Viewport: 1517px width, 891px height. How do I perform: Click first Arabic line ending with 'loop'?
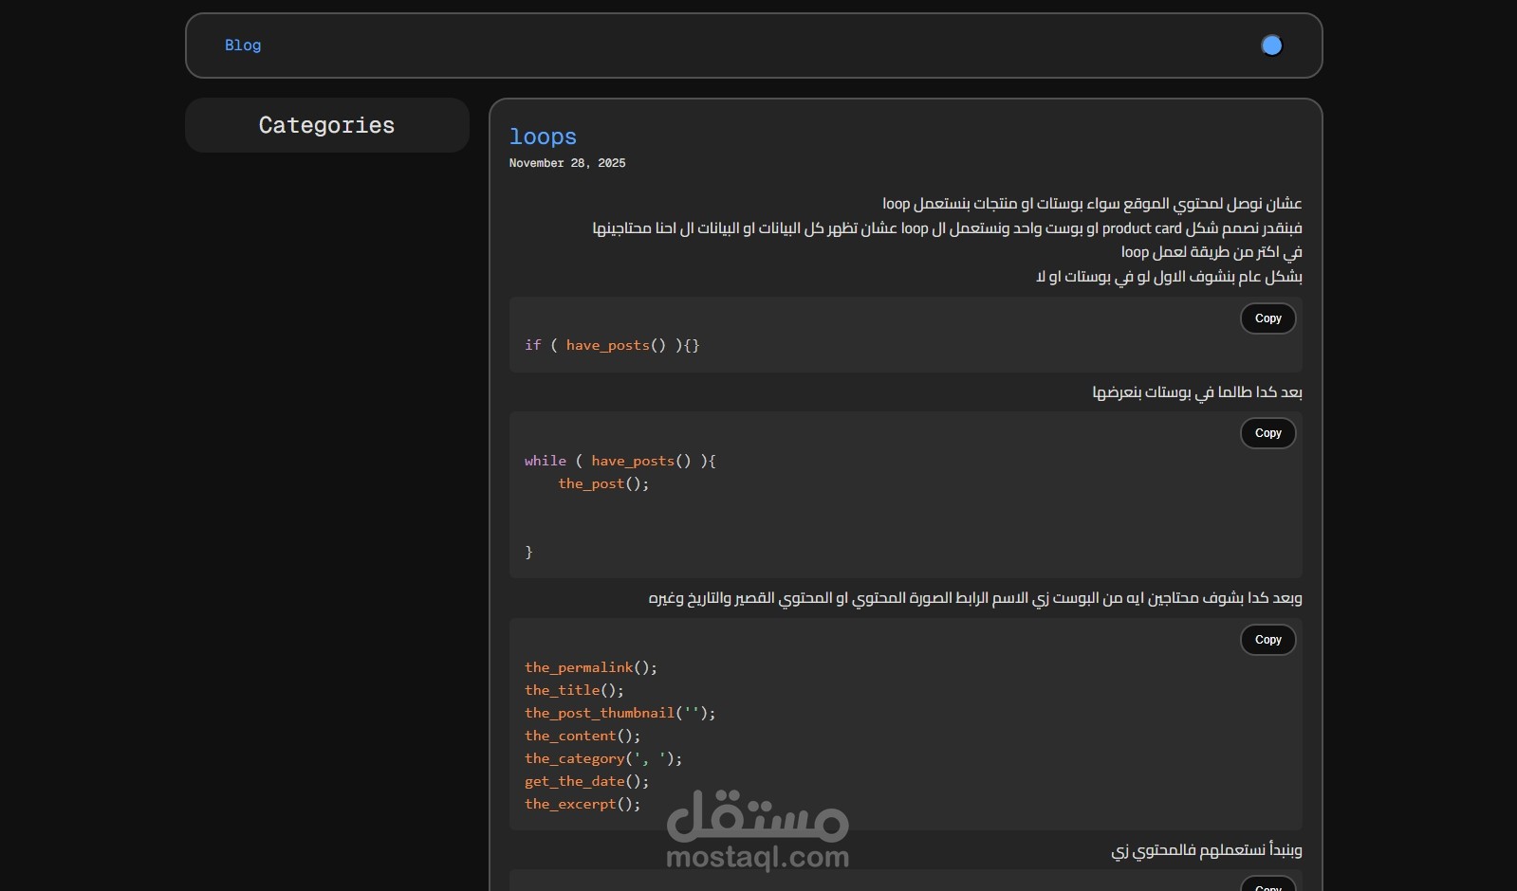click(x=1092, y=204)
